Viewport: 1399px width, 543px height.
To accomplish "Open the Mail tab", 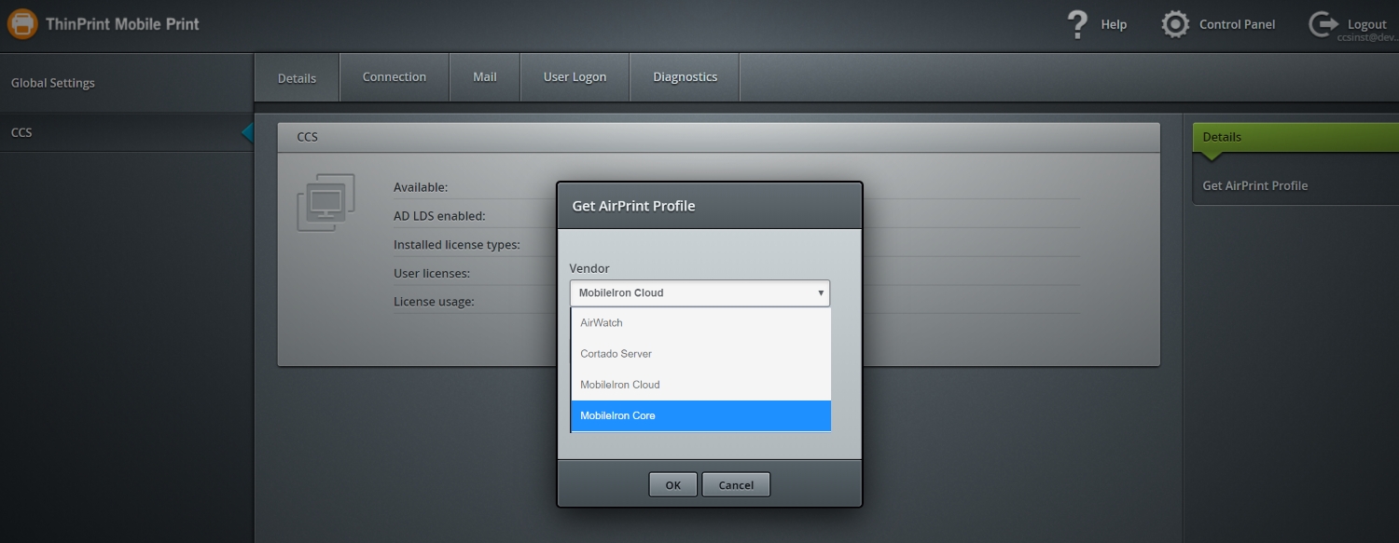I will point(485,77).
